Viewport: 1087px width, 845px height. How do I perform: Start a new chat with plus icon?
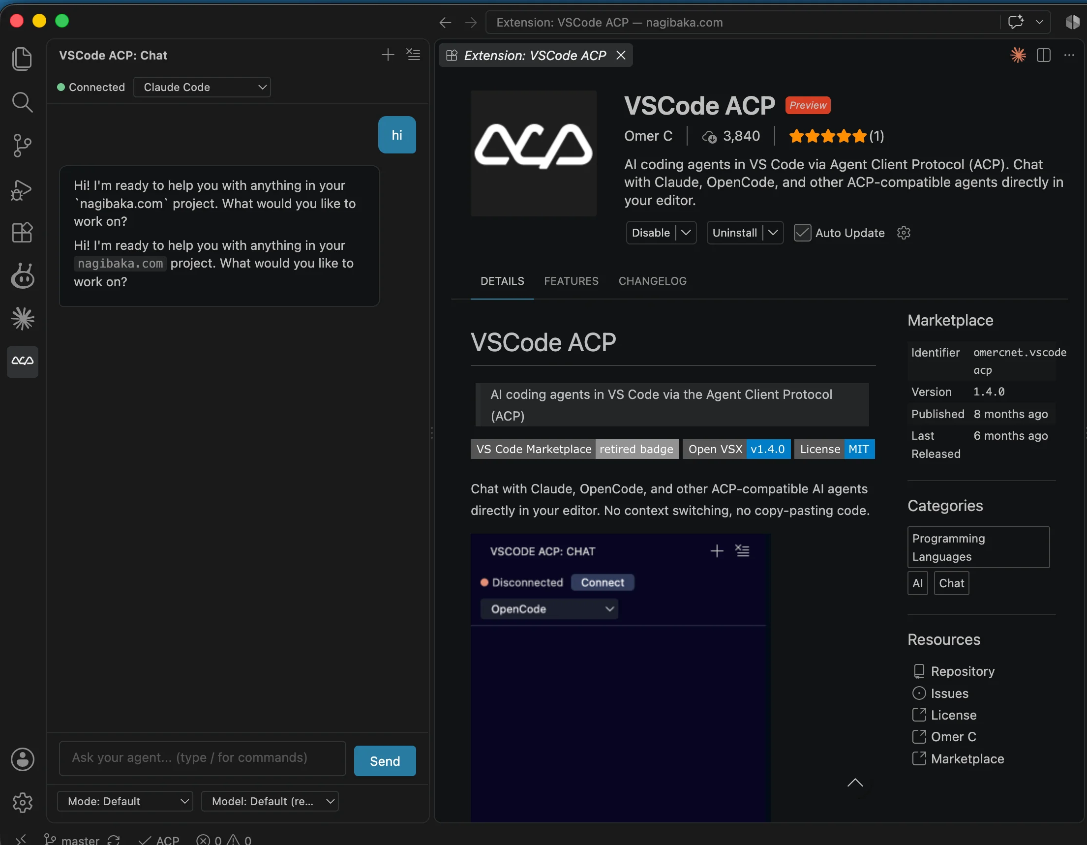[x=388, y=55]
